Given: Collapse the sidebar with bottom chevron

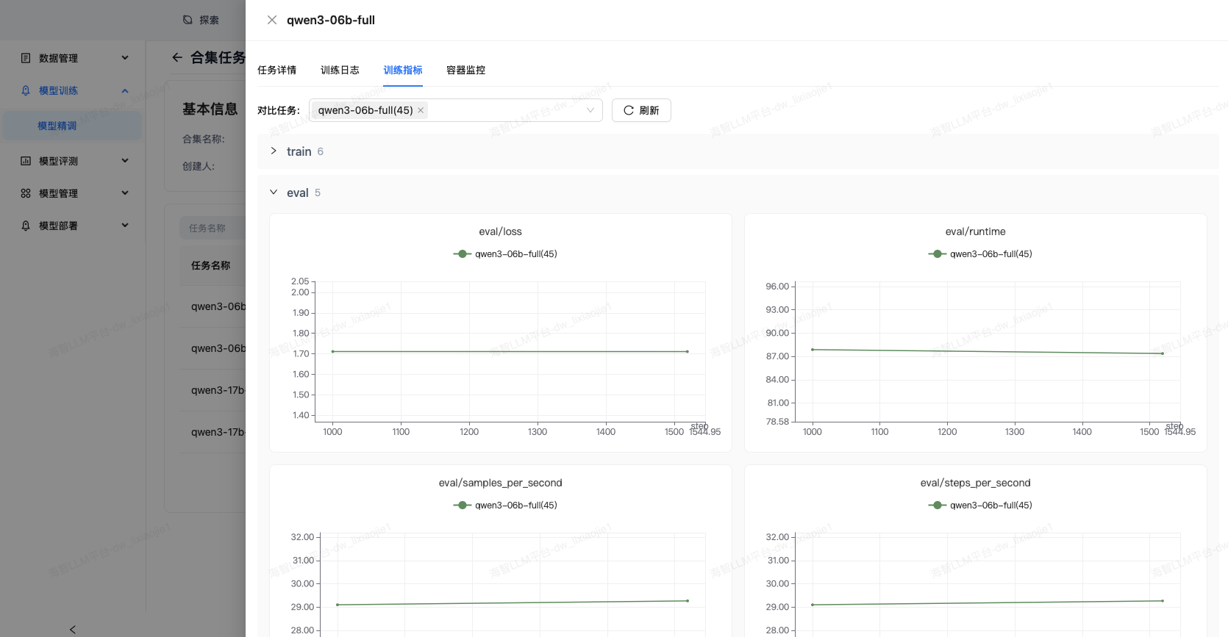Looking at the screenshot, I should coord(72,629).
